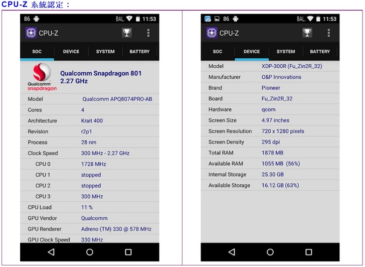Select the BATTERY tab on left phone
This screenshot has width=365, height=267.
(x=139, y=52)
